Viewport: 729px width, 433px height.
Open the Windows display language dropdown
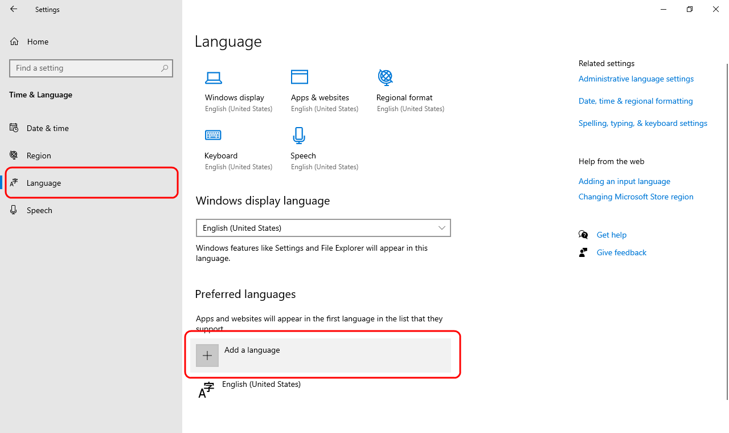(x=323, y=228)
